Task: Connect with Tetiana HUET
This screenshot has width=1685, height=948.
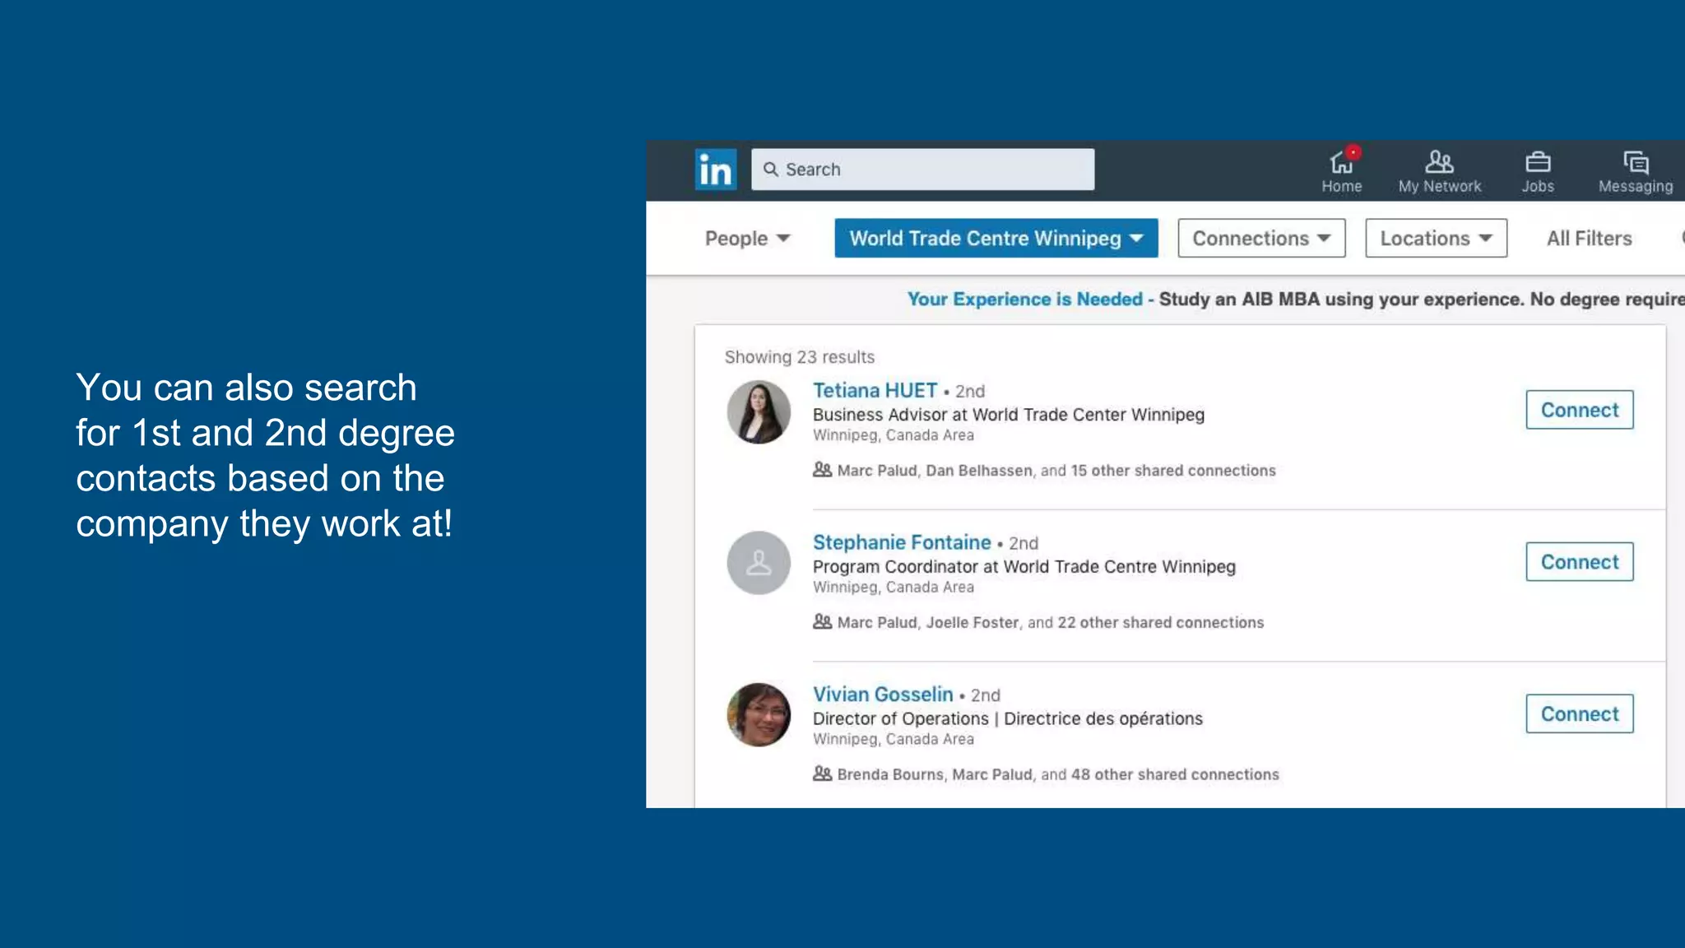Action: point(1579,410)
